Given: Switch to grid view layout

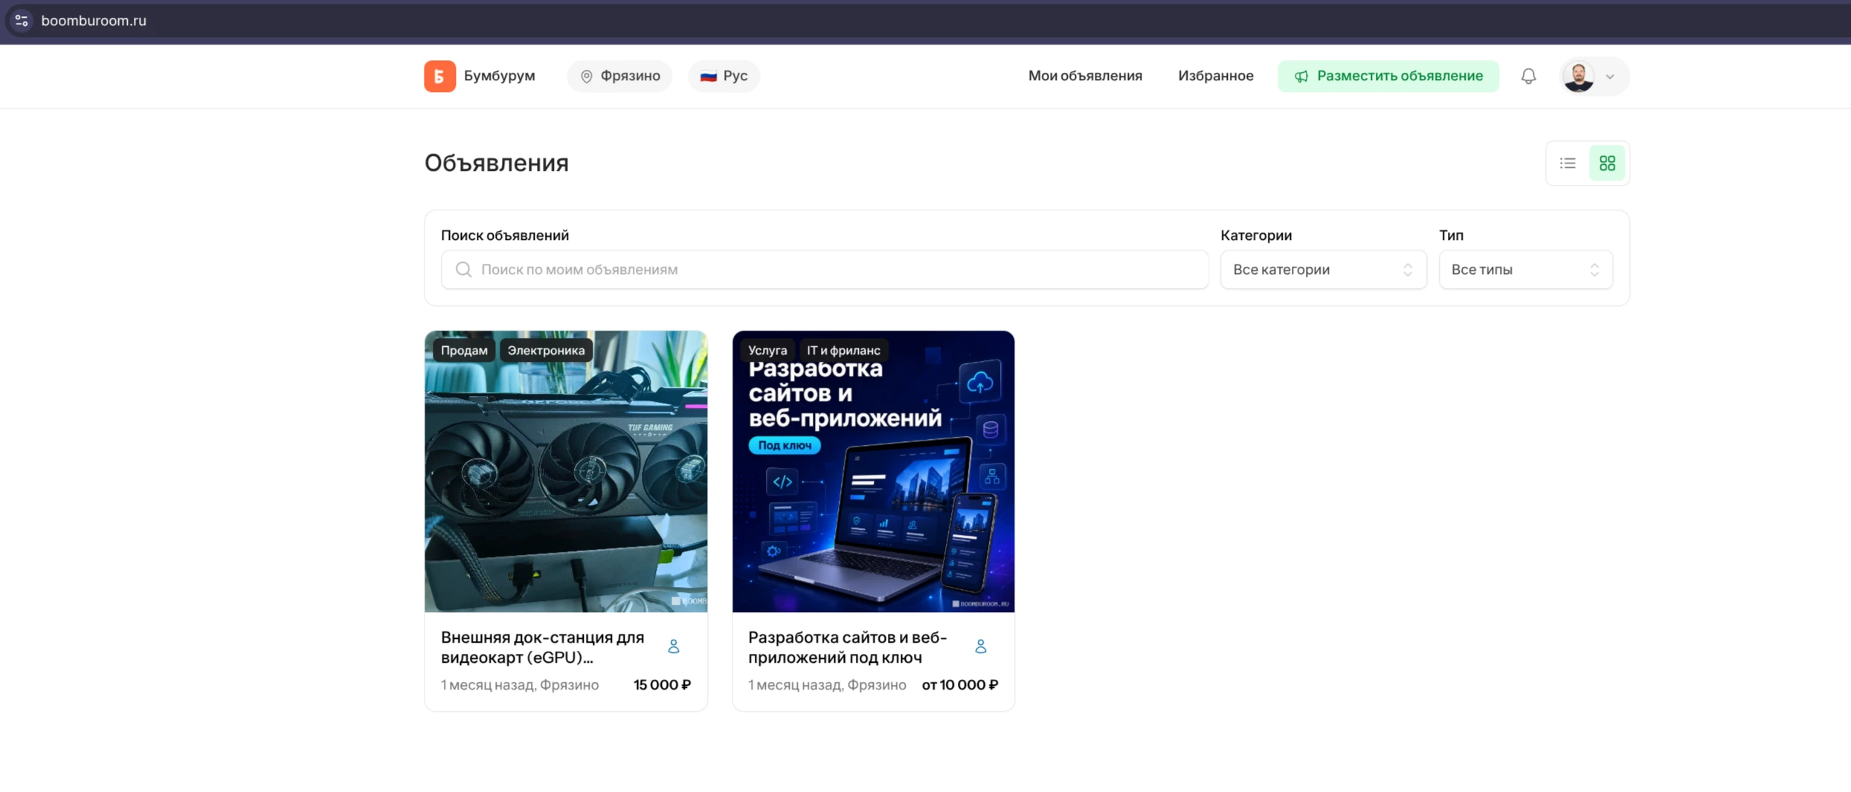Looking at the screenshot, I should [x=1607, y=163].
